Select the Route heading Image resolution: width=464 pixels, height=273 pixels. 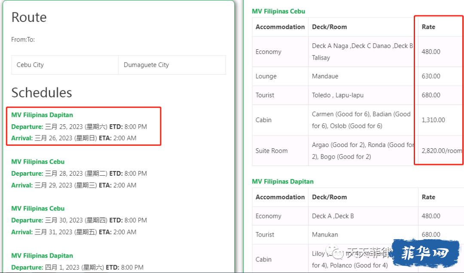pos(29,18)
